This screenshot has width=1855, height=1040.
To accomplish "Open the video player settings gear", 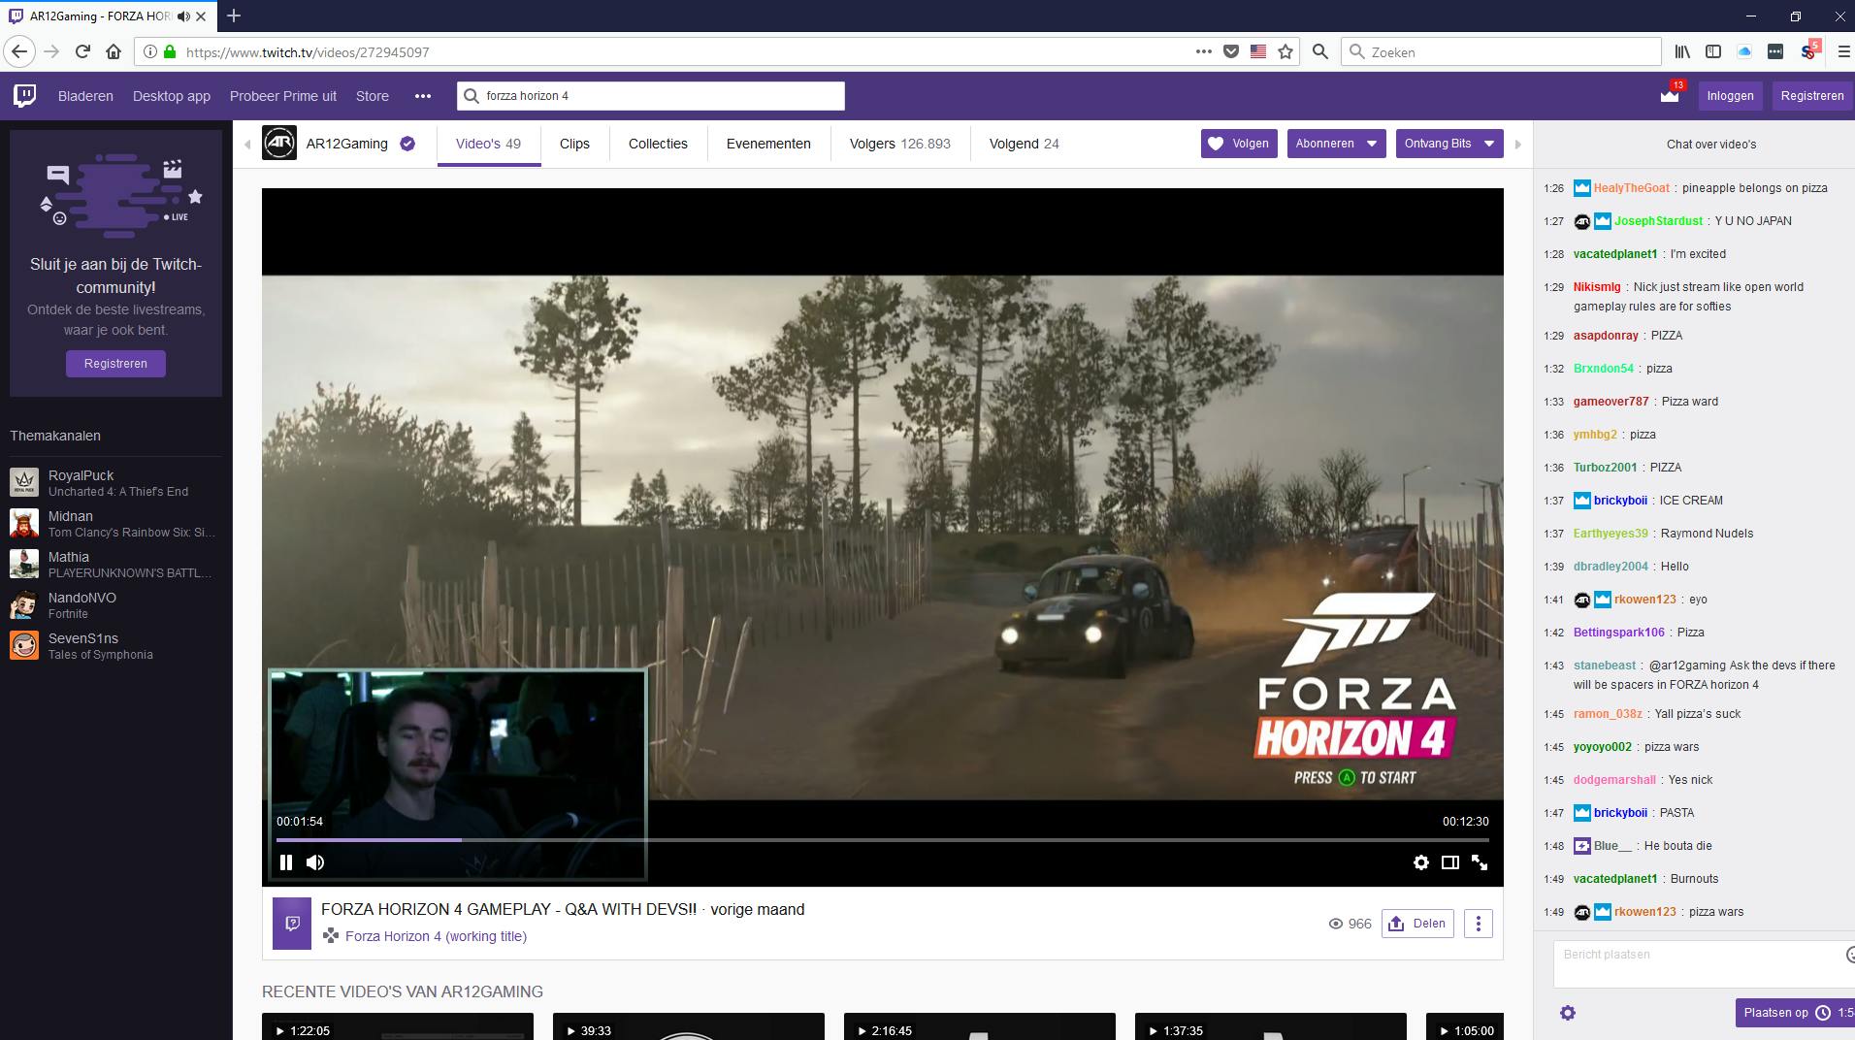I will click(1421, 861).
